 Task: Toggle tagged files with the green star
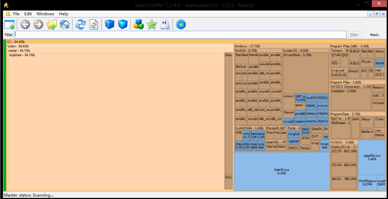click(152, 25)
